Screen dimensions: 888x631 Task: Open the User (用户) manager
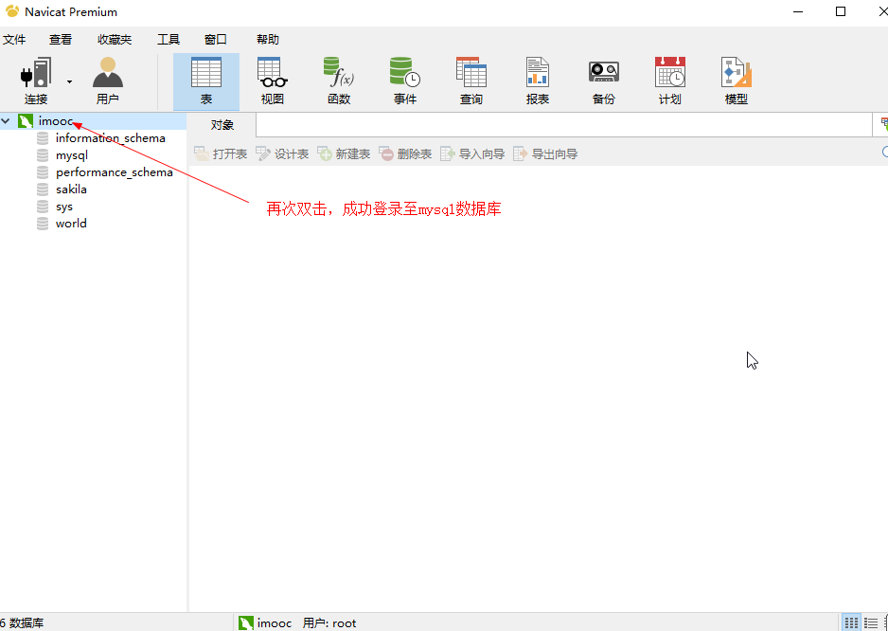(107, 81)
